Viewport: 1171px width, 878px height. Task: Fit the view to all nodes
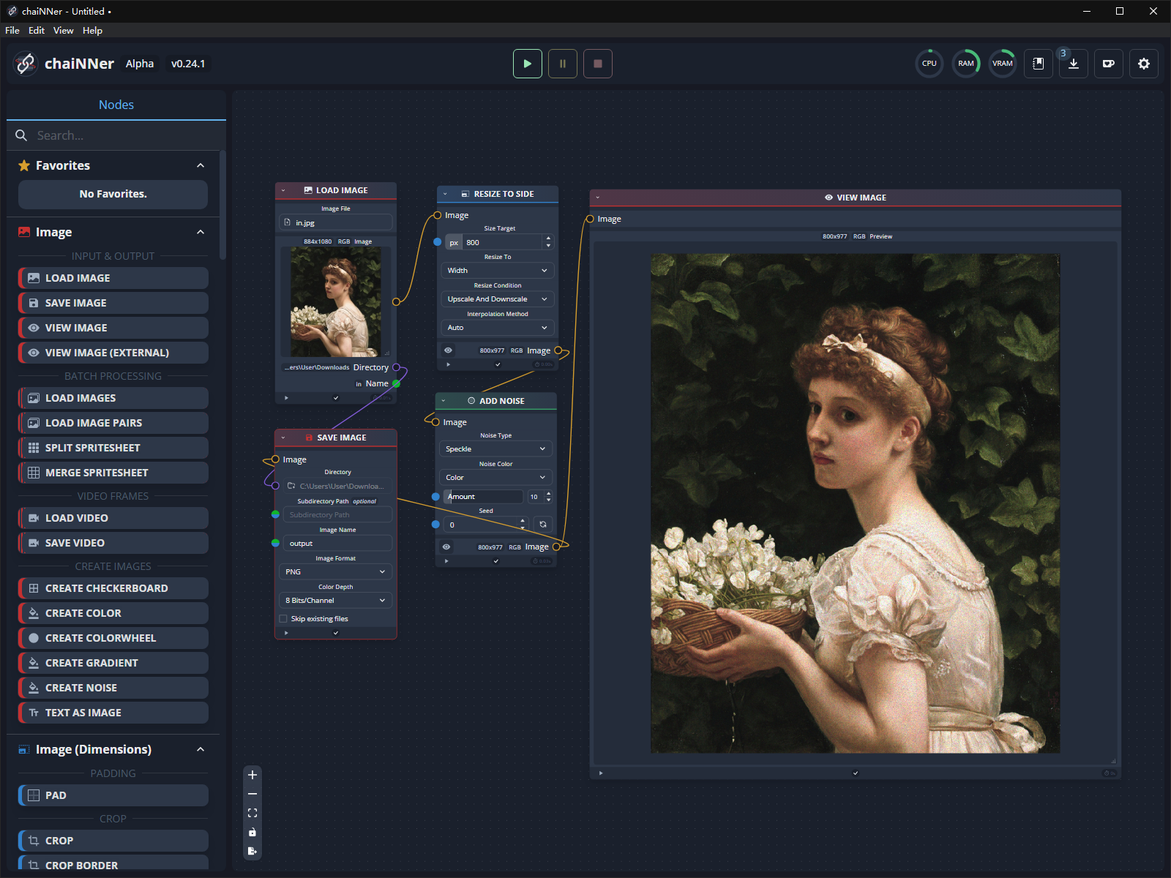coord(252,813)
